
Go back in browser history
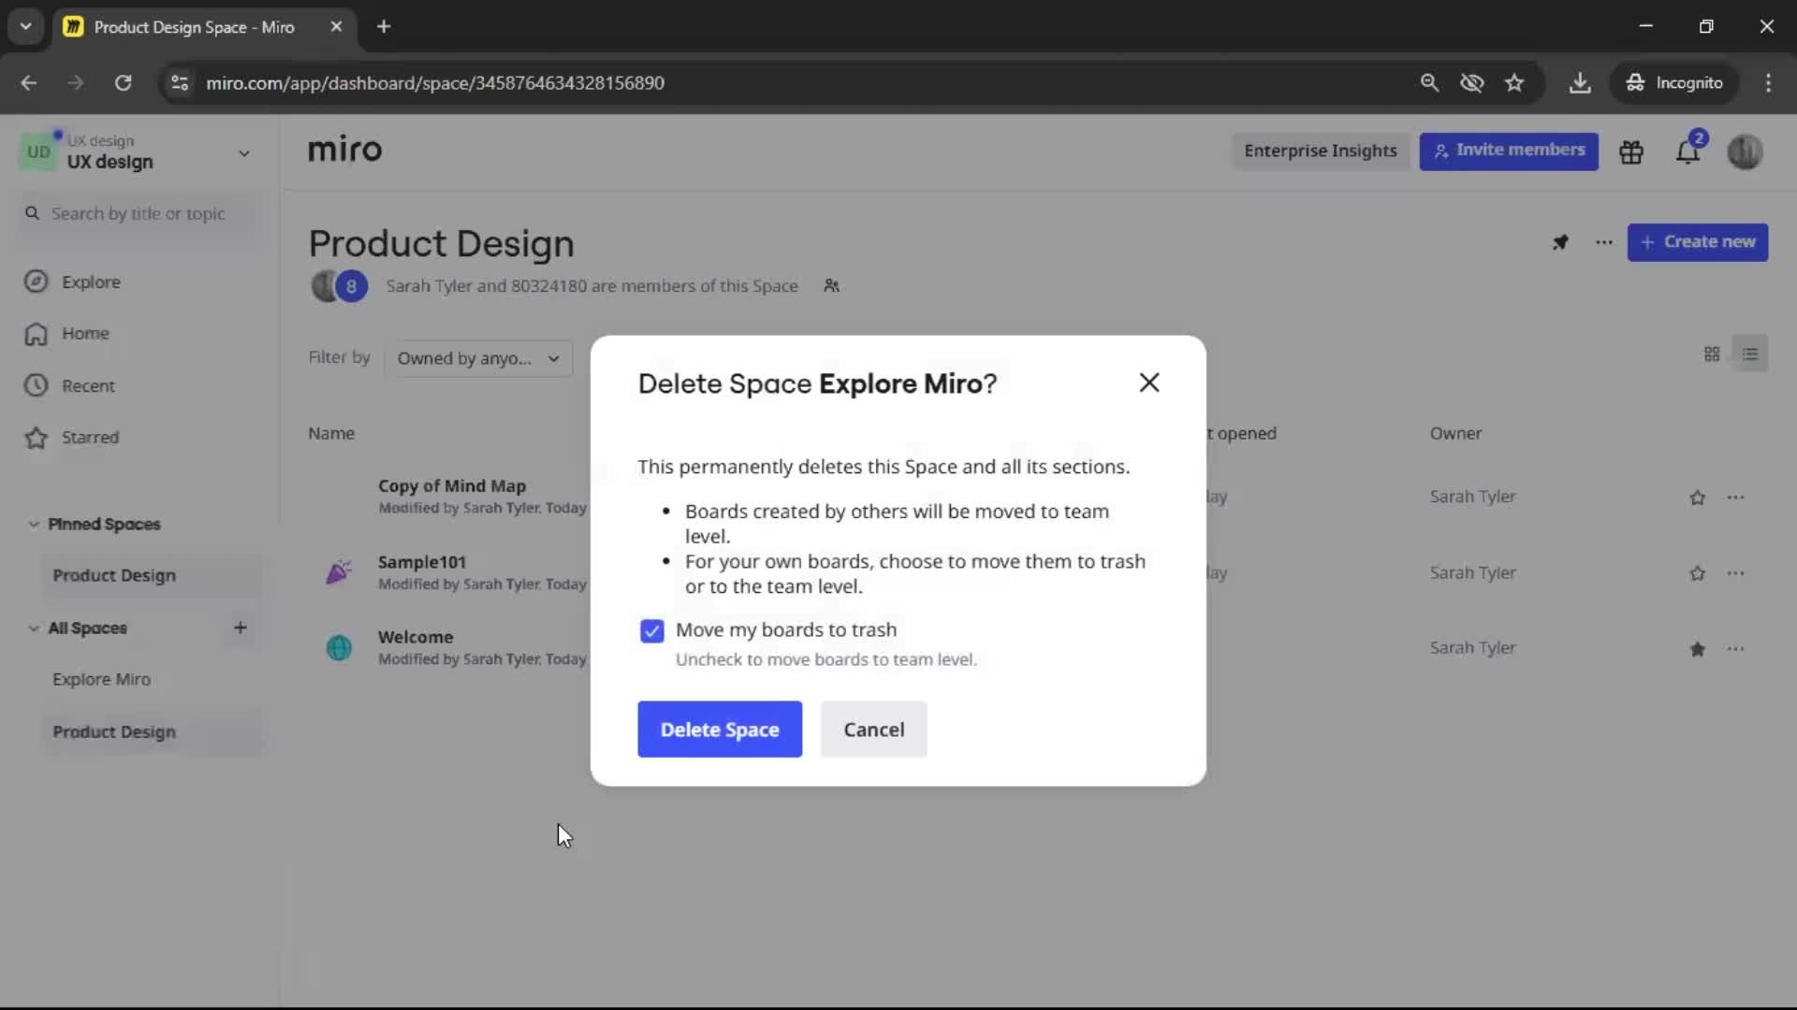click(29, 83)
